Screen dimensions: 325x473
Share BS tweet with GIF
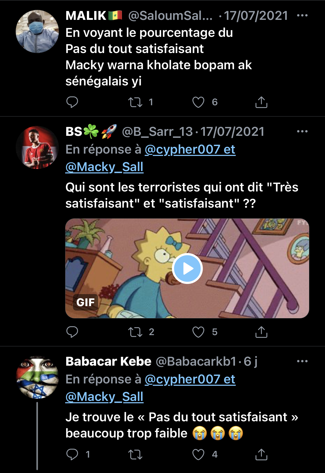[261, 332]
